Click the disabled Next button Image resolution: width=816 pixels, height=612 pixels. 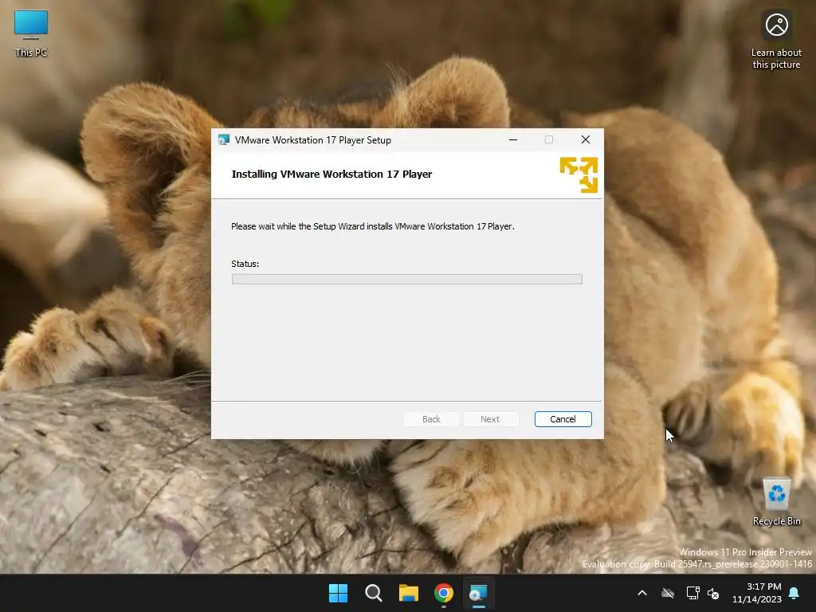pyautogui.click(x=490, y=419)
